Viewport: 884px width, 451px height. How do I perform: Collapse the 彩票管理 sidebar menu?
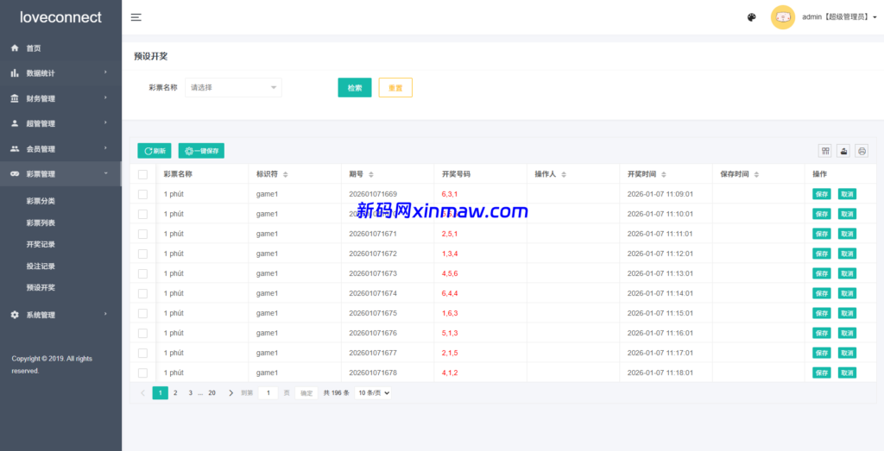pos(60,174)
